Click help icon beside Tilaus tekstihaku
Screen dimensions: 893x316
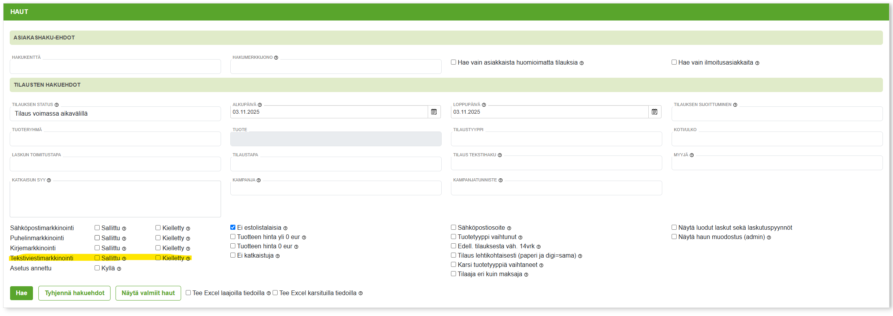[500, 155]
